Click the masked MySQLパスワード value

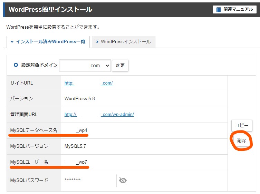(73, 180)
